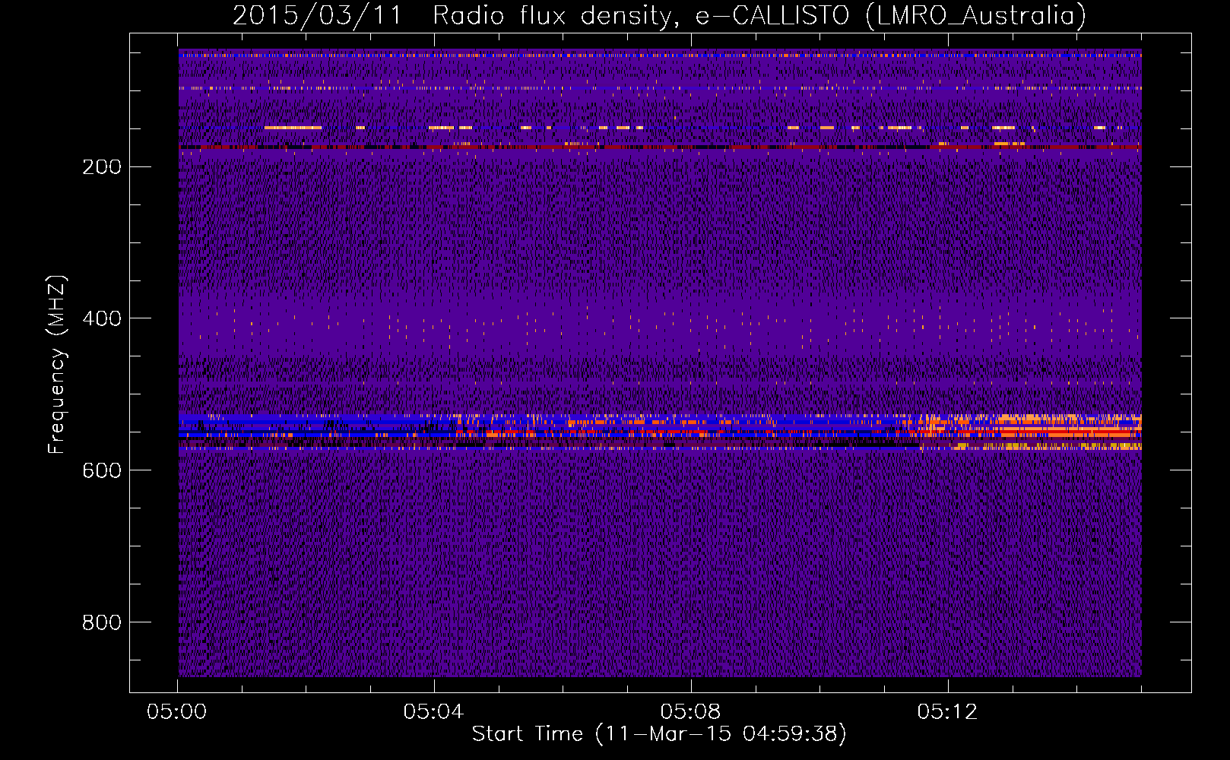Click the '05:12' time axis label
Viewport: 1230px width, 760px height.
948,712
